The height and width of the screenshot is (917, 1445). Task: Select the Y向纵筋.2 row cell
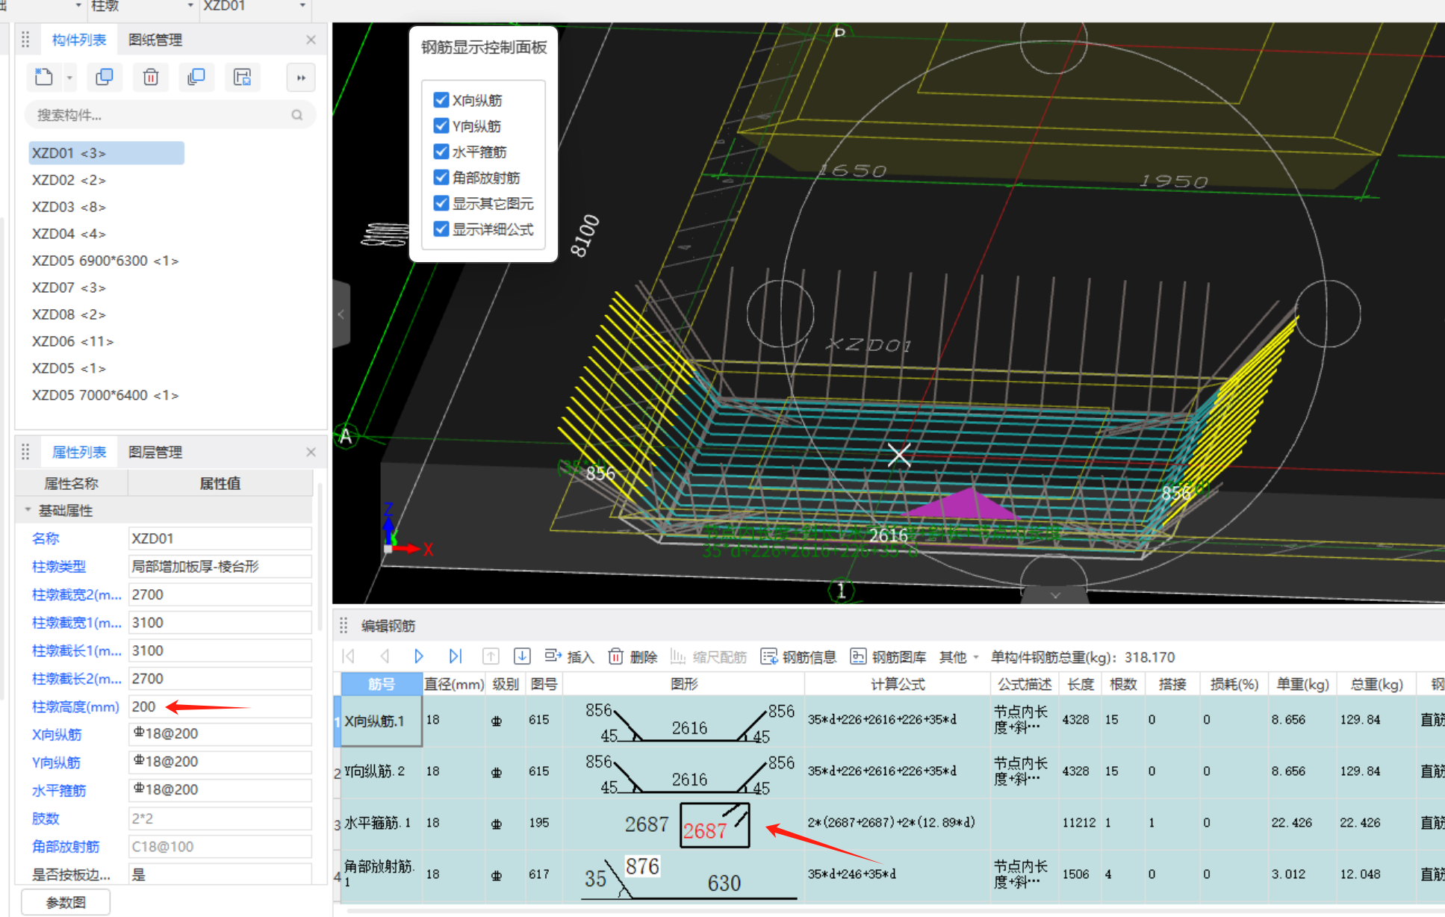coord(382,771)
